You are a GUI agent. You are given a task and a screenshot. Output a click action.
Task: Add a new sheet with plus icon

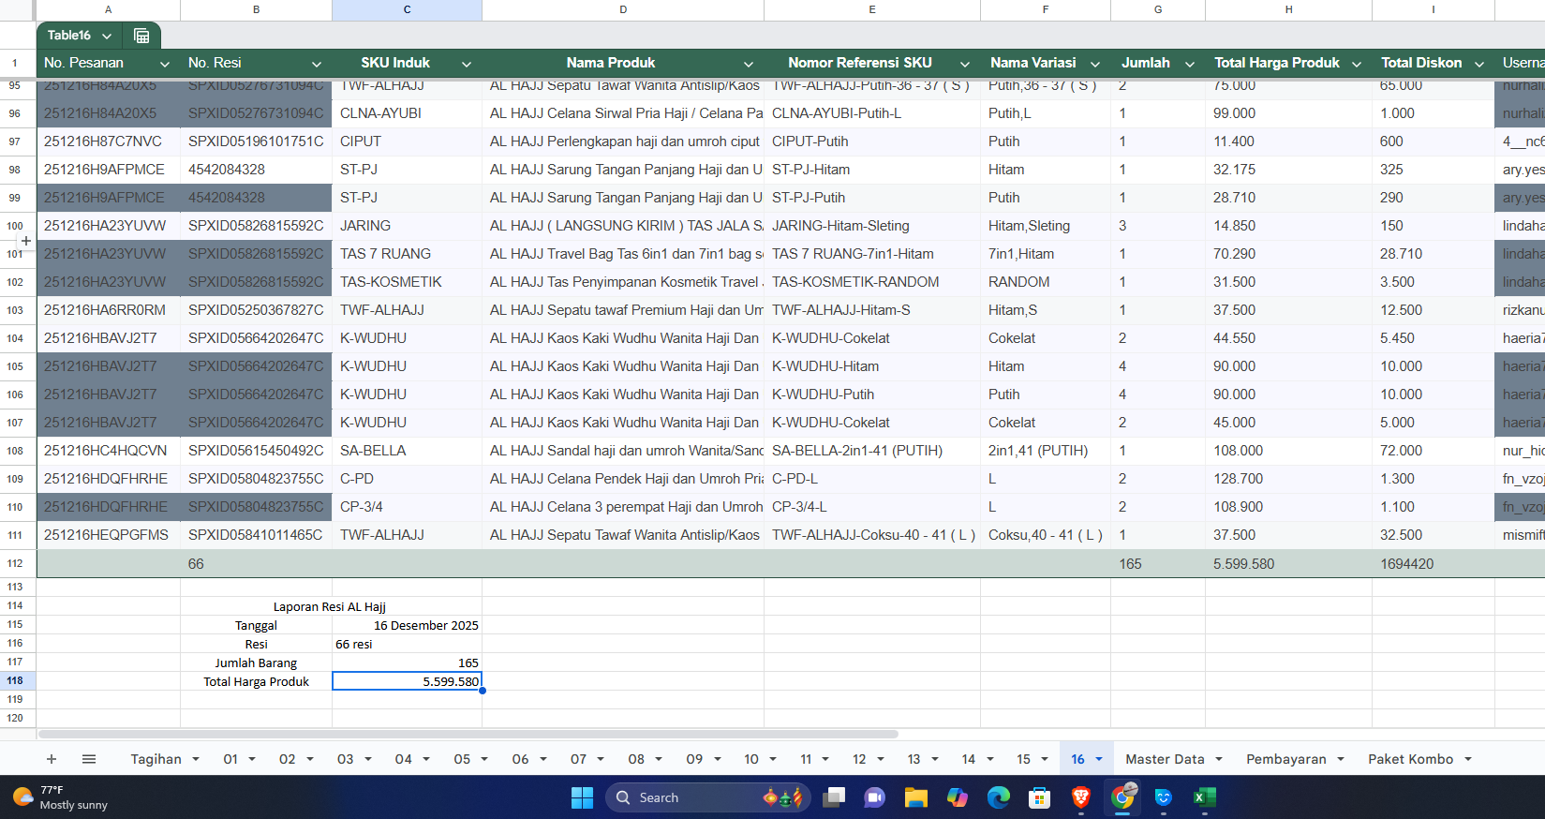click(52, 759)
